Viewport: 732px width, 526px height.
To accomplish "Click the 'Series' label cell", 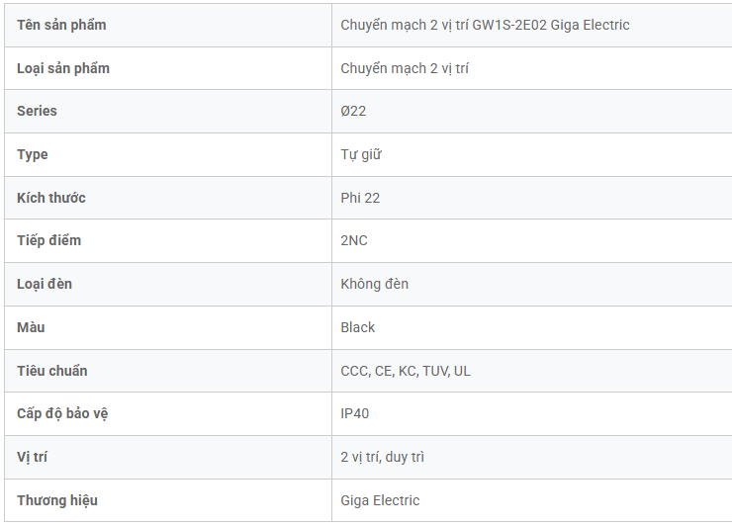I will point(38,111).
